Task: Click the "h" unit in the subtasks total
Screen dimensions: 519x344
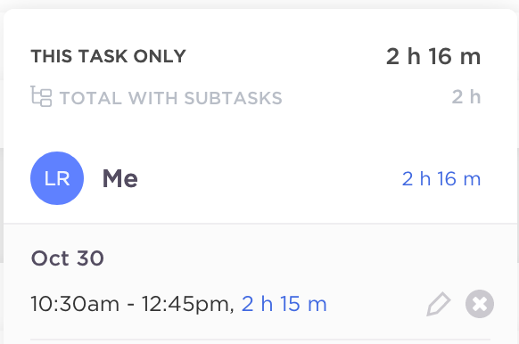Action: (x=475, y=97)
